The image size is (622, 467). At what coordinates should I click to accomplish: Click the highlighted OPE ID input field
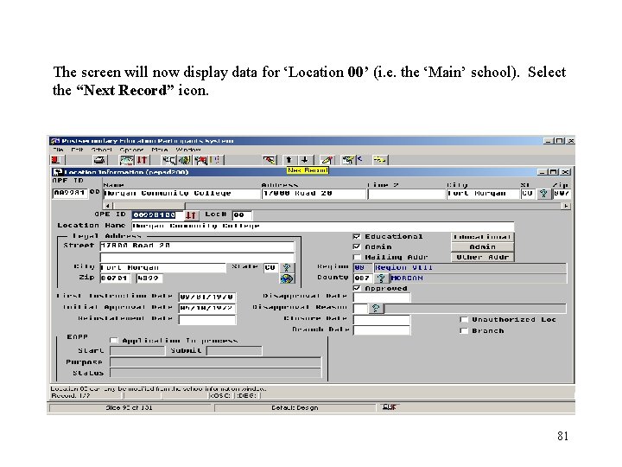click(x=157, y=215)
